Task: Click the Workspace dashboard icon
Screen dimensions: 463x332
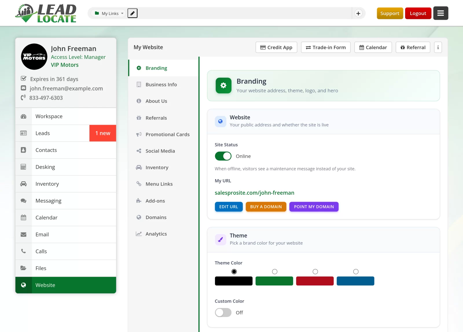Action: pyautogui.click(x=23, y=116)
